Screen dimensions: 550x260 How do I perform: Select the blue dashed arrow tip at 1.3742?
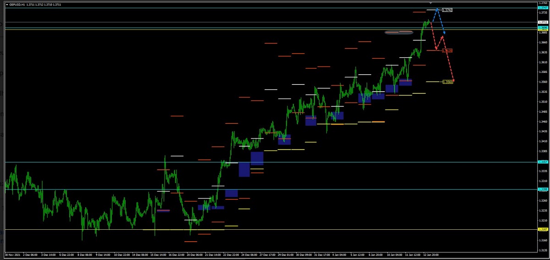437,9
